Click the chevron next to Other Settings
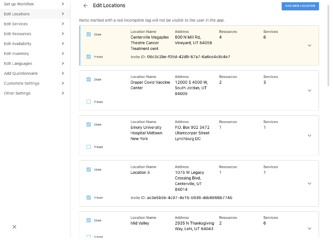This screenshot has width=333, height=240. click(63, 93)
